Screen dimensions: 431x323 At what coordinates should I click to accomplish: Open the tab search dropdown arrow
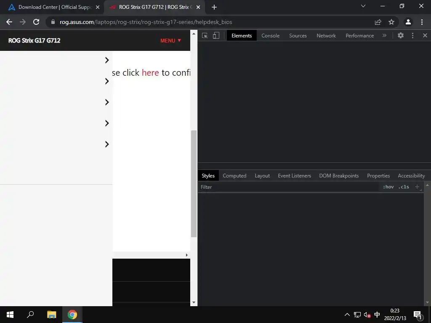click(x=363, y=6)
